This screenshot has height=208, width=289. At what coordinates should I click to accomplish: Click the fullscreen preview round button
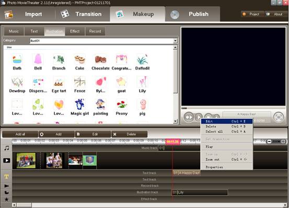tap(279, 117)
